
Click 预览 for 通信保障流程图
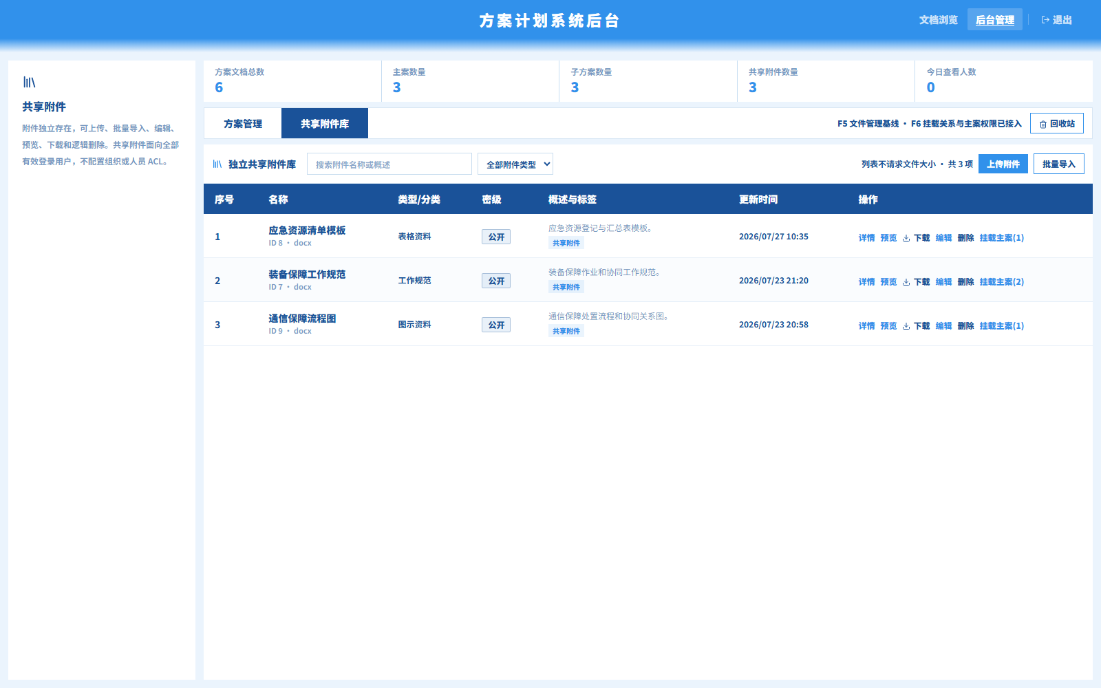click(888, 326)
